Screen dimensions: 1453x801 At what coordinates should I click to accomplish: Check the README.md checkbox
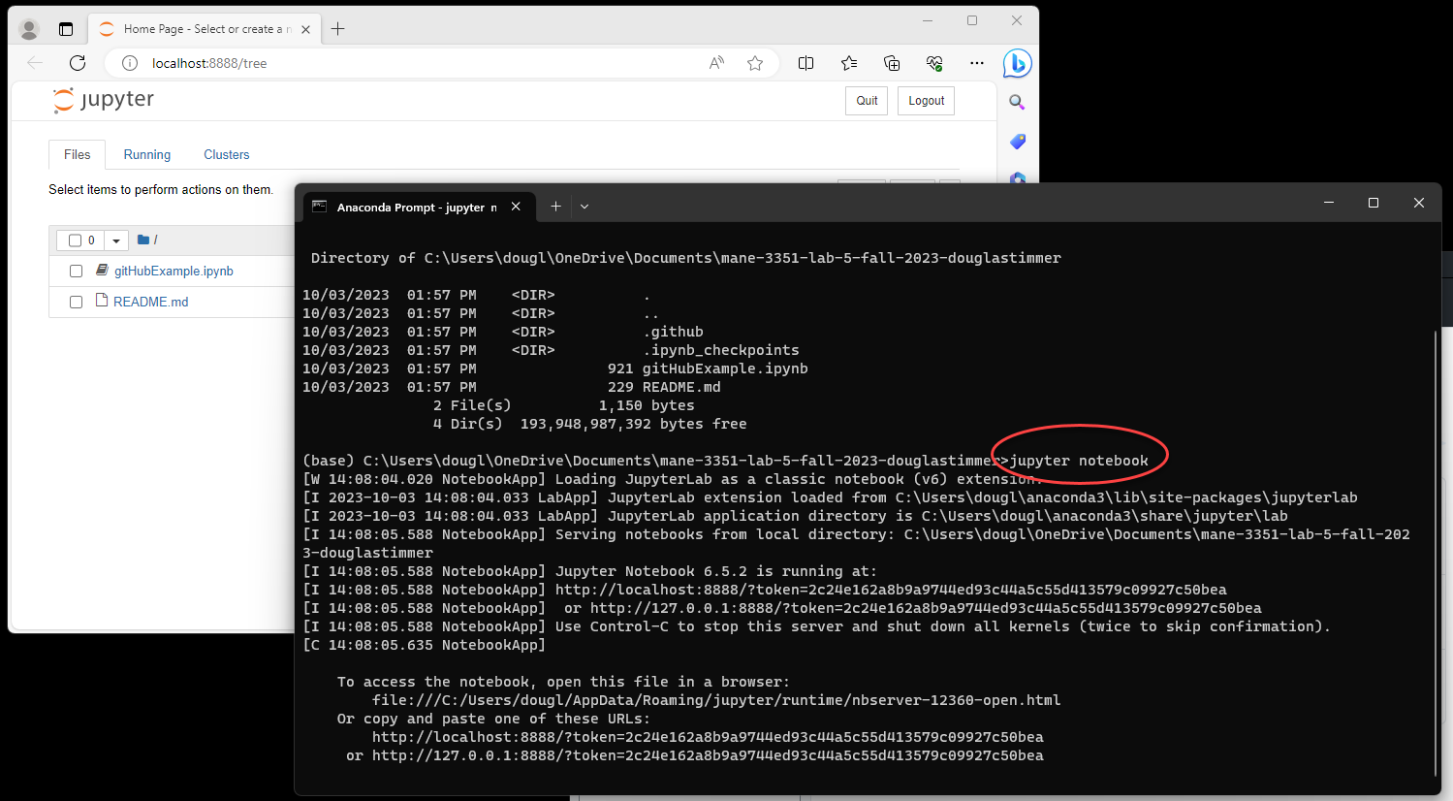pos(76,303)
